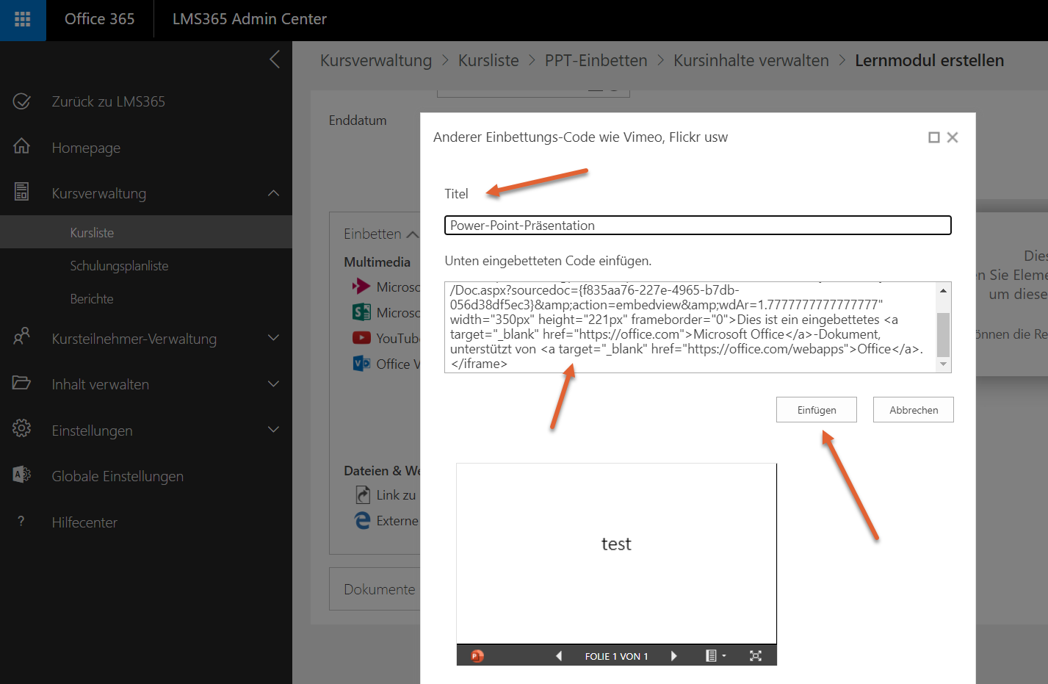Screen dimensions: 1048x684
Task: Click the embed code scrollbar thumb
Action: pyautogui.click(x=943, y=333)
